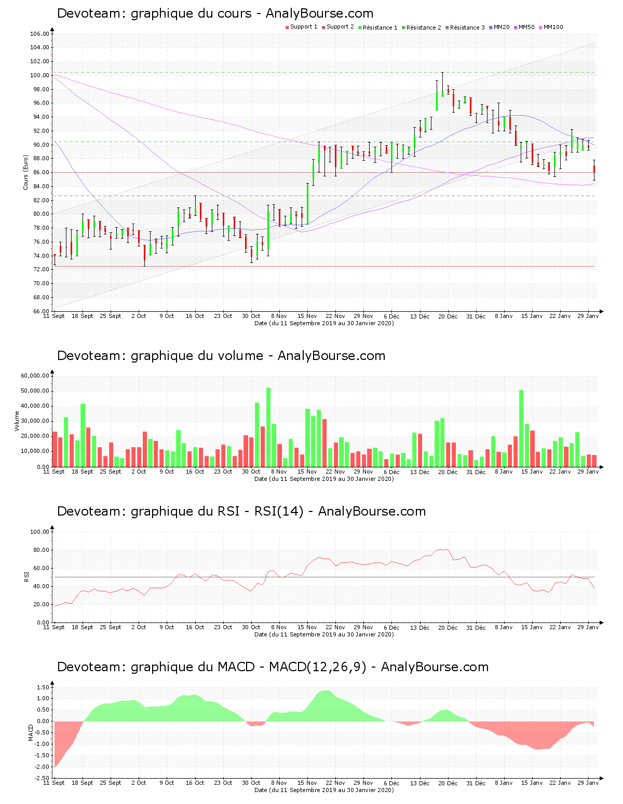Click the 'Devoteam: graphique du volume' title
Viewport: 623px width, 804px height.
pos(221,356)
